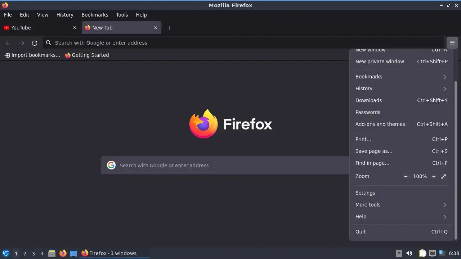Click the panel menu vertical scrollbar

click(455, 160)
